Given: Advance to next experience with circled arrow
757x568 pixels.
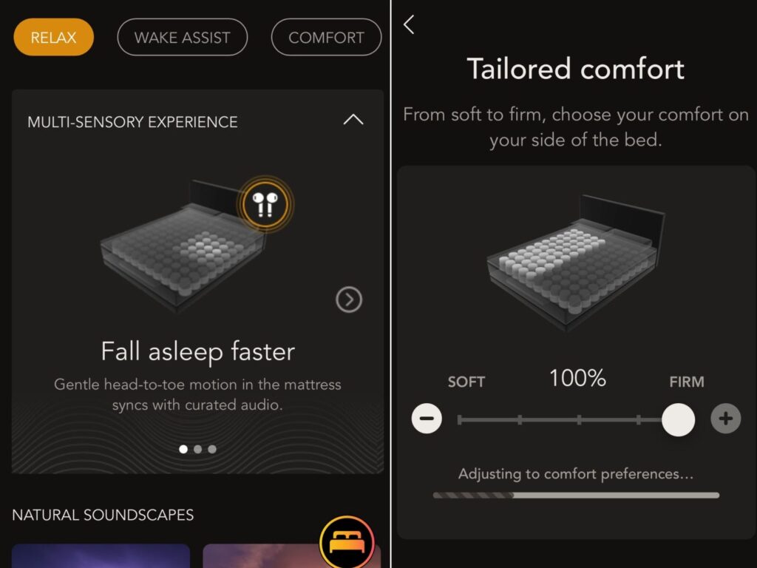Looking at the screenshot, I should [x=349, y=300].
